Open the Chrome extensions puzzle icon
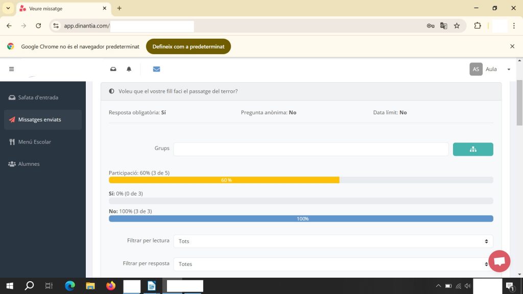 478,26
